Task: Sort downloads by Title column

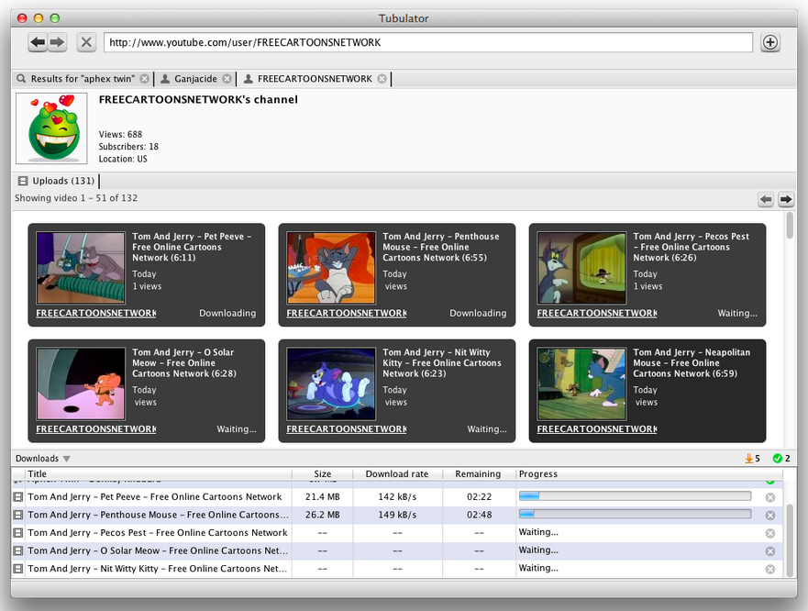Action: (x=159, y=474)
